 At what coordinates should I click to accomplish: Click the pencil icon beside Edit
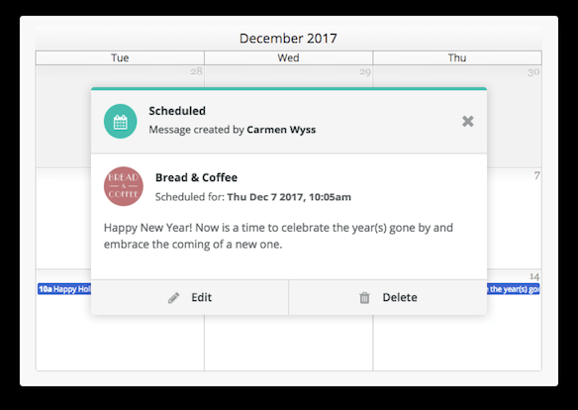click(x=173, y=297)
